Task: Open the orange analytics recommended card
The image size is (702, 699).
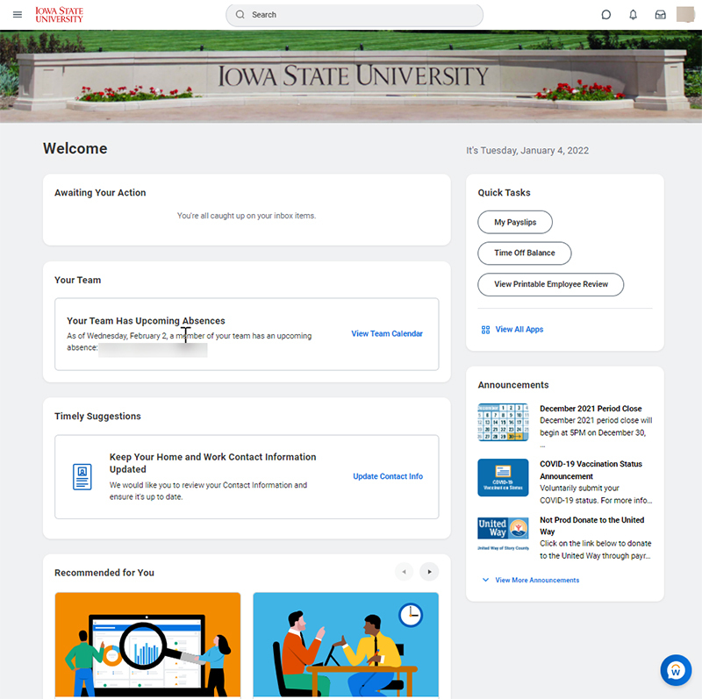Action: tap(147, 645)
